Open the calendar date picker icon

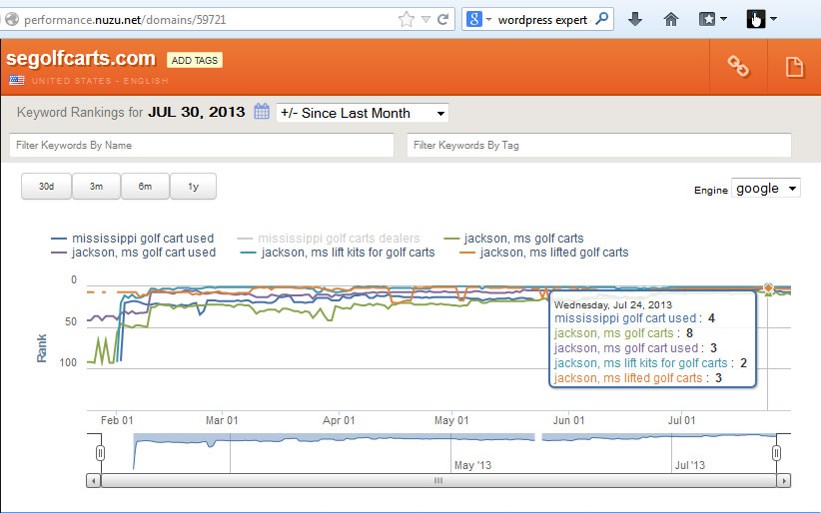pos(262,111)
